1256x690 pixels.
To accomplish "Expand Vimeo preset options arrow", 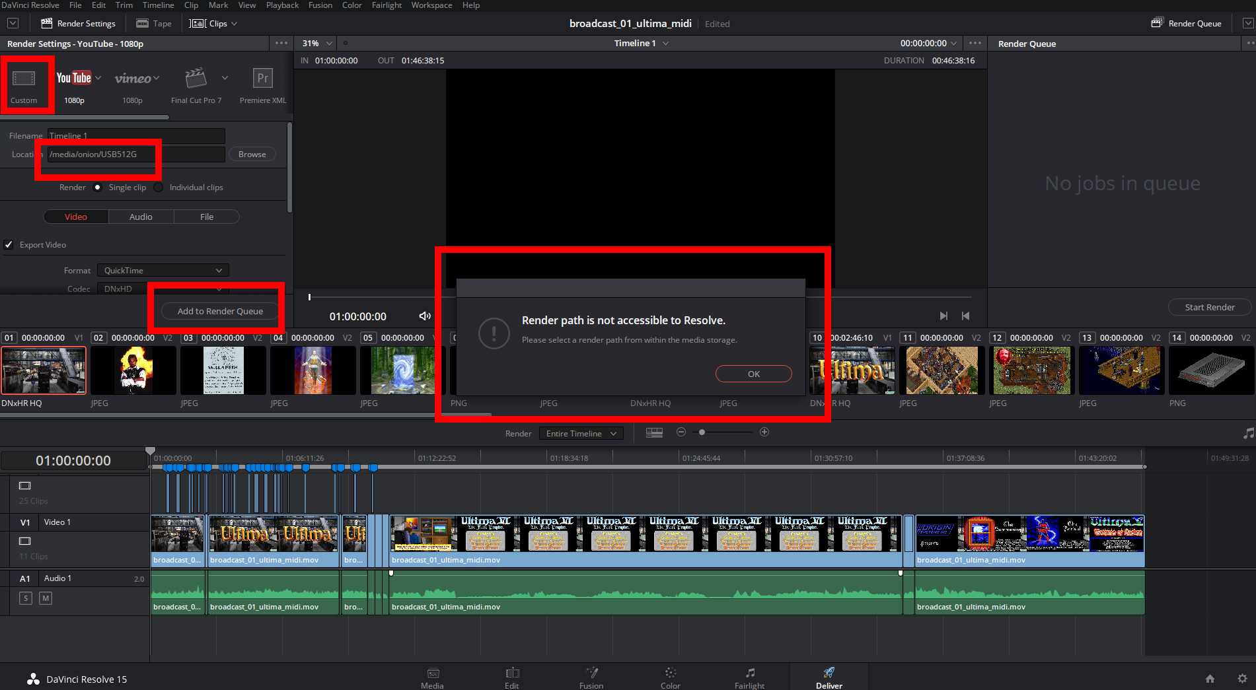I will 157,78.
